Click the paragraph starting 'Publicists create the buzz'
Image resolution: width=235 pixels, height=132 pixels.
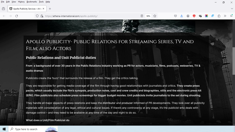click(x=82, y=78)
